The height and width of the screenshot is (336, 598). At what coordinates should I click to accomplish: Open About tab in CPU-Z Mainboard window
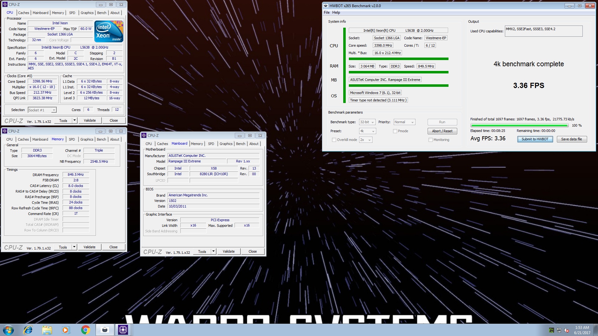[254, 144]
